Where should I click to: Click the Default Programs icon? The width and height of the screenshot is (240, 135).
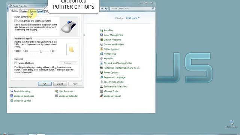(102, 40)
